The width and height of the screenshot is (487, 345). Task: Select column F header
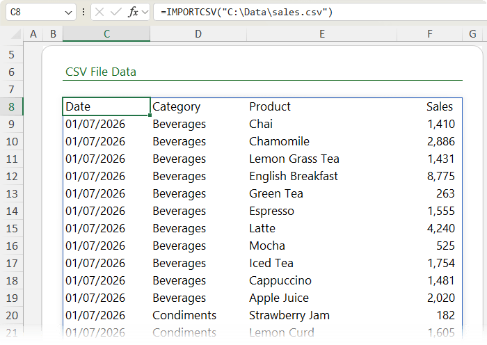click(429, 34)
